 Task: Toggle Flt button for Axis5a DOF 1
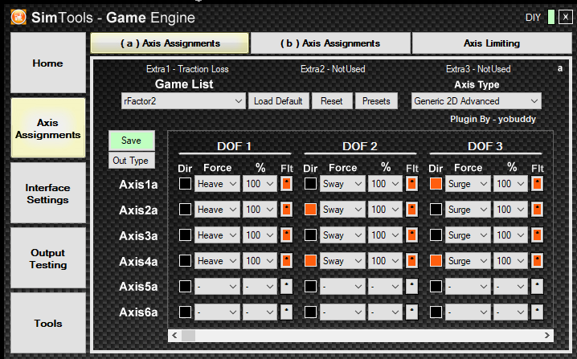pos(286,286)
